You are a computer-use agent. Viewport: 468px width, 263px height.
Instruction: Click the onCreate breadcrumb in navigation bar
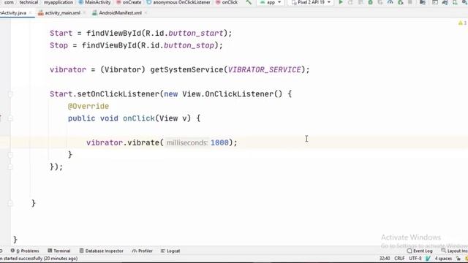coord(129,2)
